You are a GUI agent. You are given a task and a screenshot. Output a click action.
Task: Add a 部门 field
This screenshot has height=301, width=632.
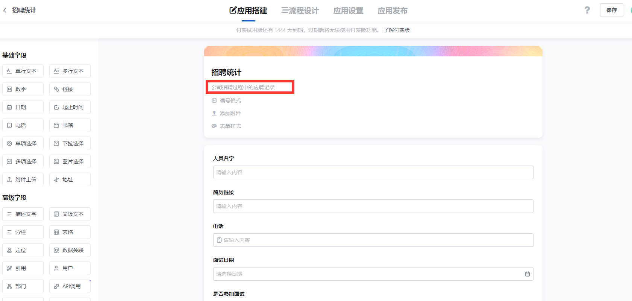(x=23, y=286)
